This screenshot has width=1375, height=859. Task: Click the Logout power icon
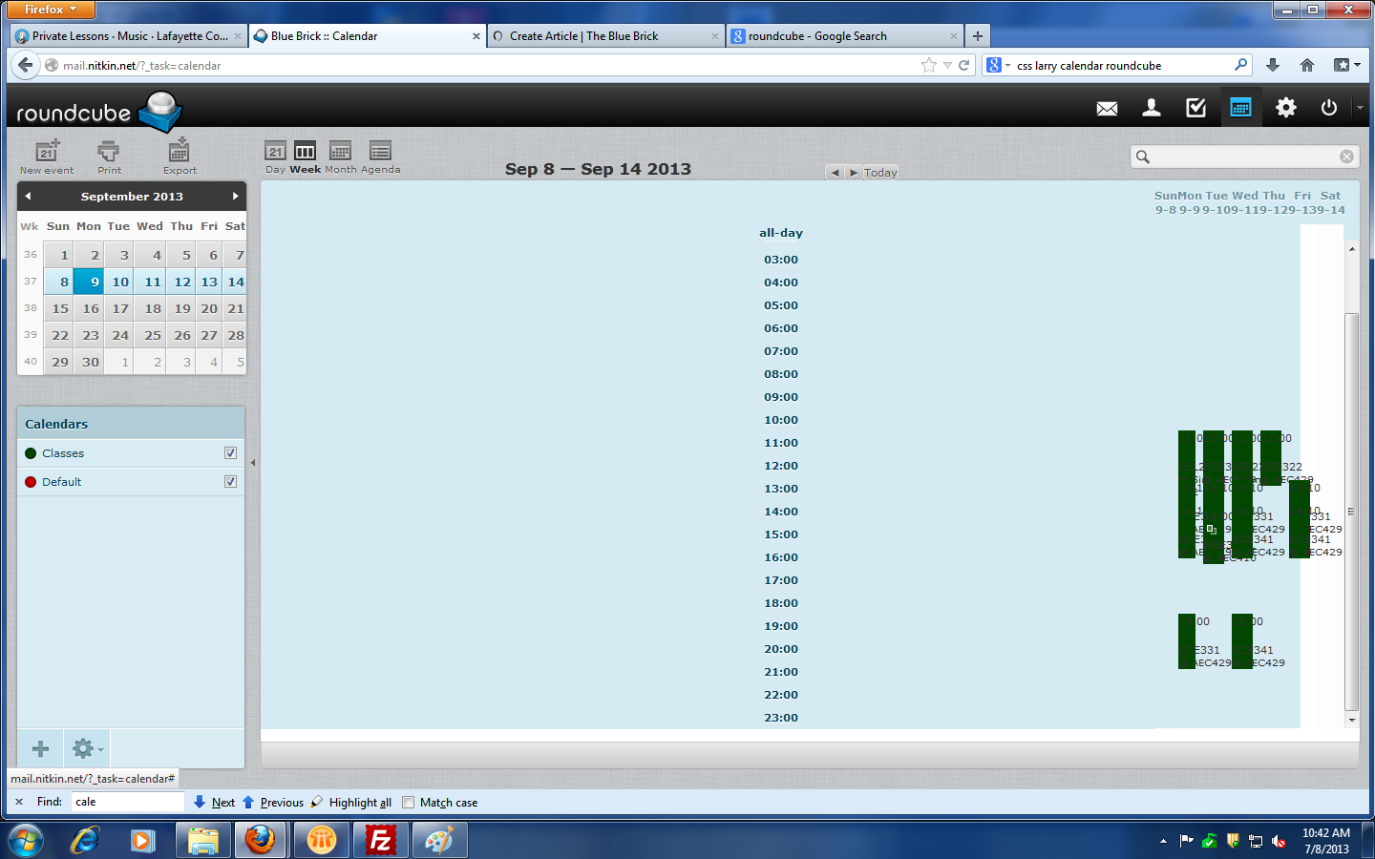tap(1328, 108)
